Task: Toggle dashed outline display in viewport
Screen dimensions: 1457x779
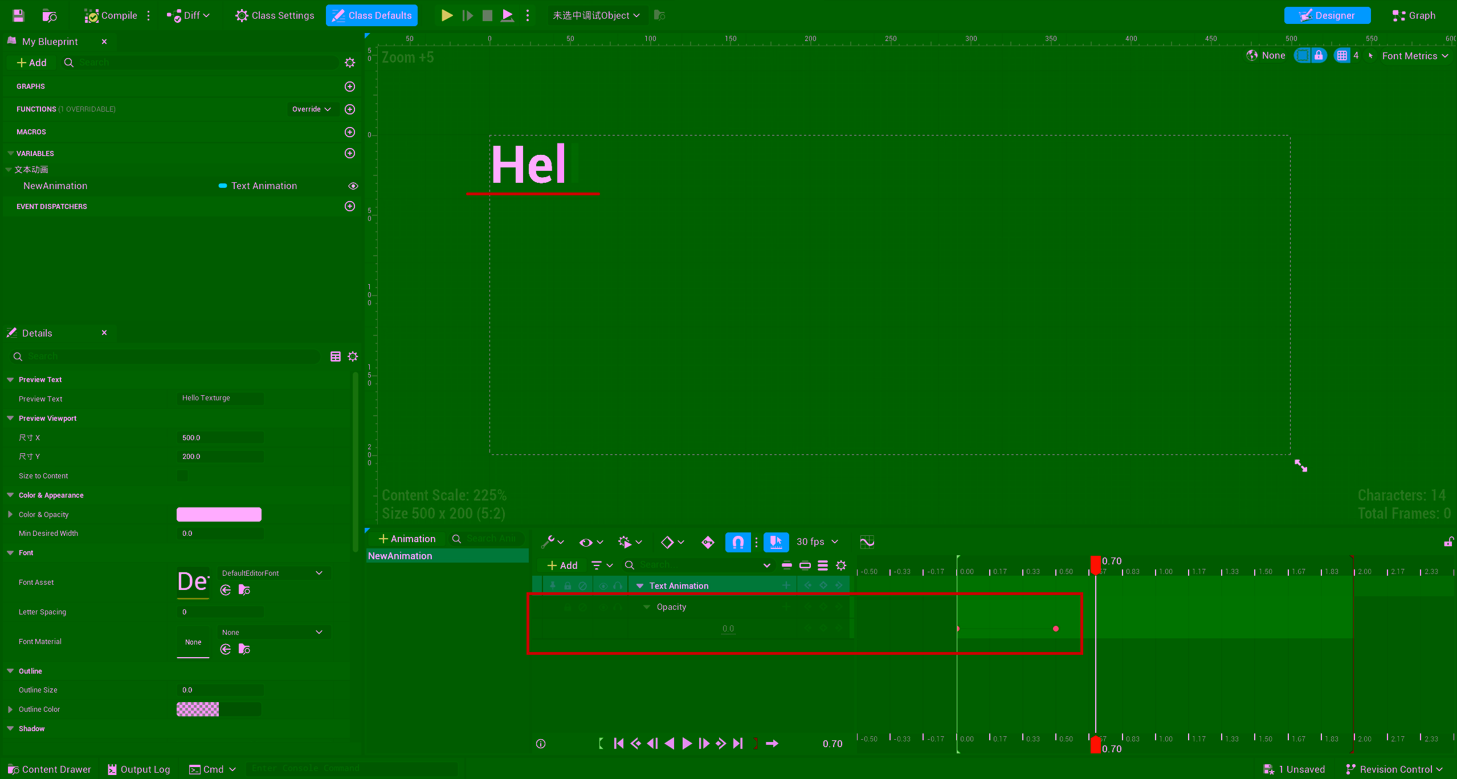Action: click(x=1302, y=55)
